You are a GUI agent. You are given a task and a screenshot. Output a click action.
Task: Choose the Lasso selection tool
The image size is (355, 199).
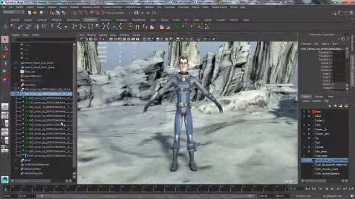coord(5,48)
